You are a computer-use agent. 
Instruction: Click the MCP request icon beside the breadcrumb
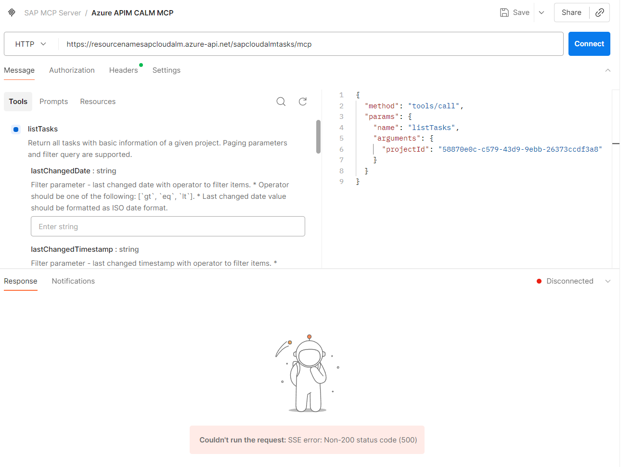(x=12, y=13)
